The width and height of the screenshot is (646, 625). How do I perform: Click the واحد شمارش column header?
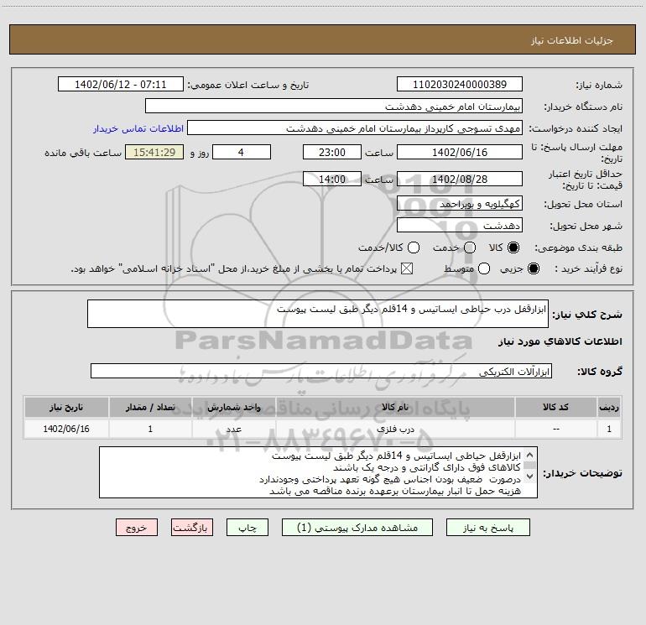pos(233,407)
